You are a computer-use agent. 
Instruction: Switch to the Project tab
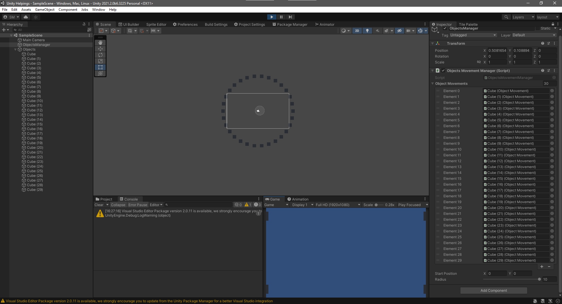[104, 199]
